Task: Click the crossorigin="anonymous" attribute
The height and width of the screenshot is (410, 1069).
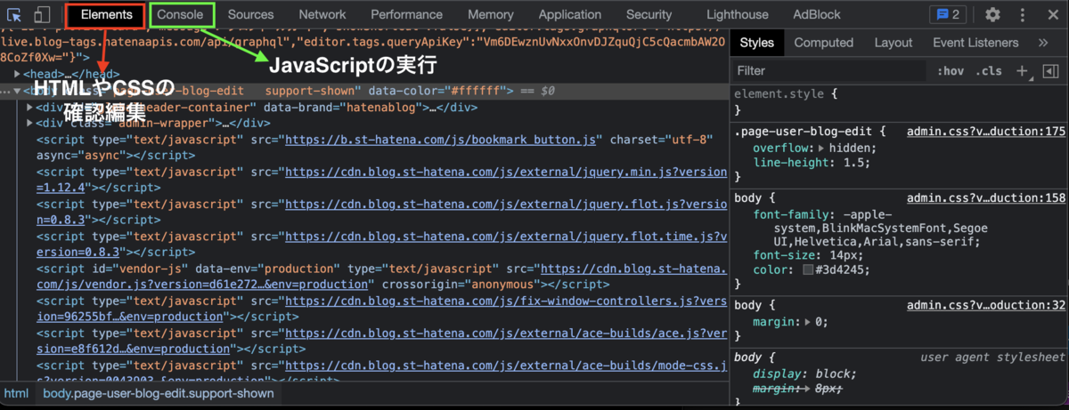Action: click(x=460, y=285)
